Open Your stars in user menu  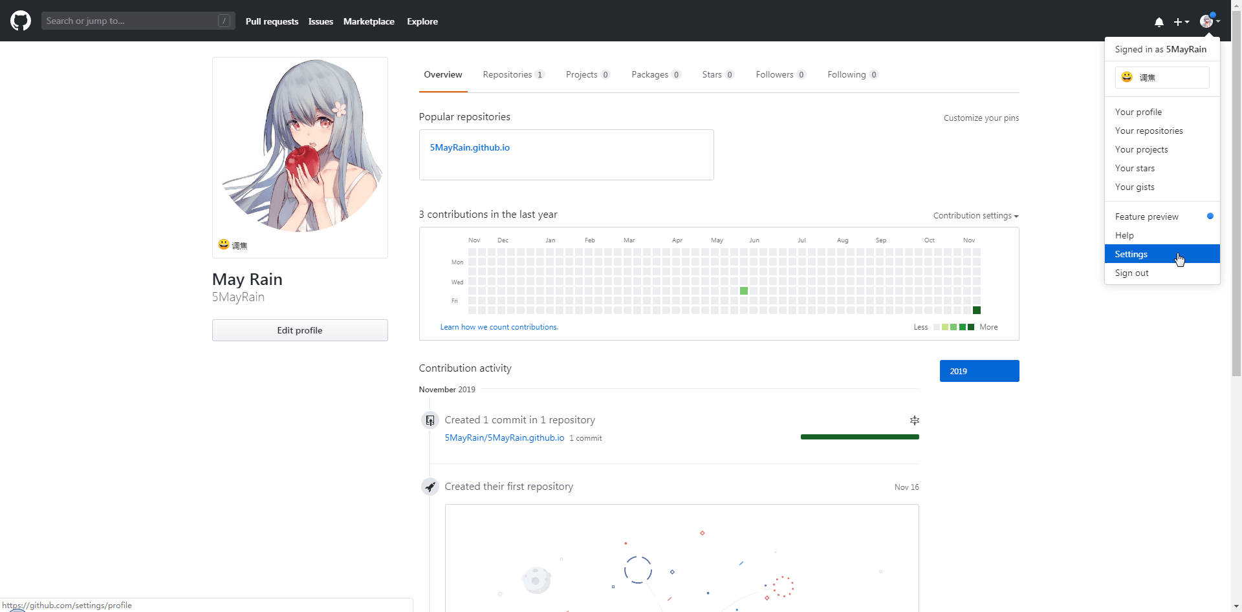[x=1162, y=168]
